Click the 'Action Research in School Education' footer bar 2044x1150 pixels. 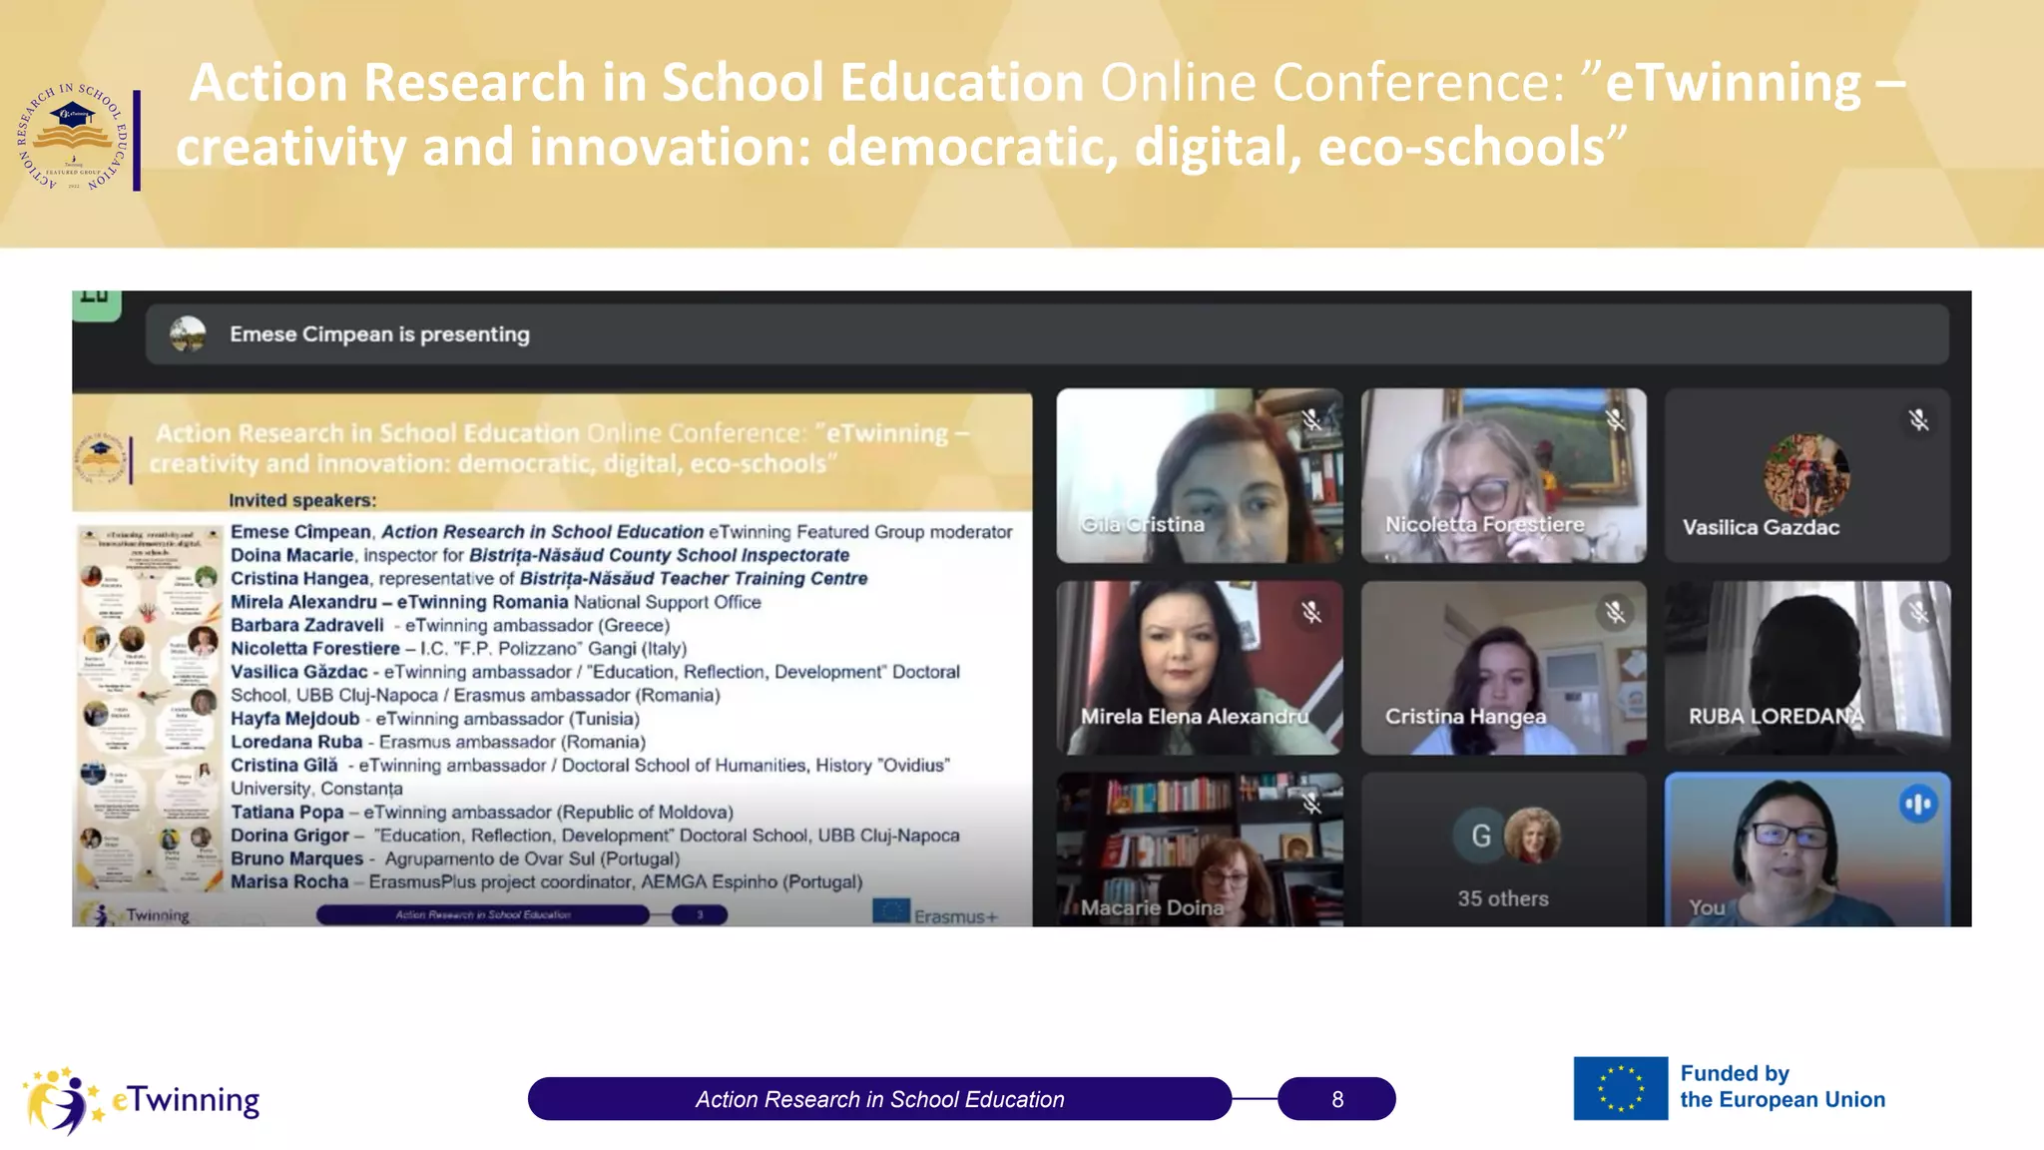(x=879, y=1099)
